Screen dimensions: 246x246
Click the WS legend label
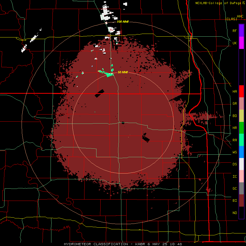[x=235, y=152]
